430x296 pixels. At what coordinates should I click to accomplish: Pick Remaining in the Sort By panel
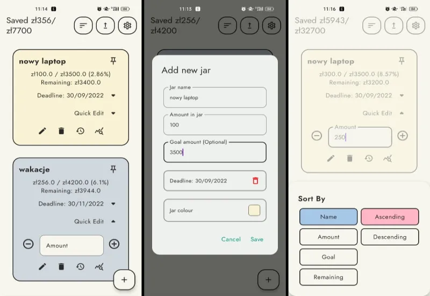[x=328, y=277]
